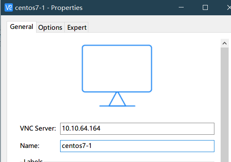Close the centos7-1 Properties dialog
Screen dimensions: 231x162
tap(229, 7)
